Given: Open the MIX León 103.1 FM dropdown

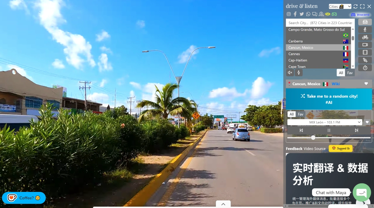Looking at the screenshot, I should [x=325, y=122].
